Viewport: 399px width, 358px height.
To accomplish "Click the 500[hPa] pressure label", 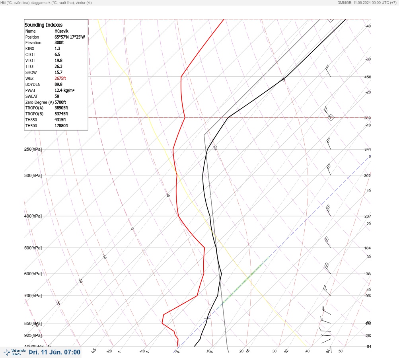I will (x=33, y=248).
